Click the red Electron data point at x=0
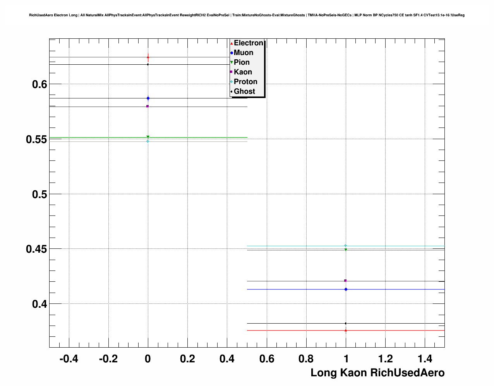 click(148, 57)
